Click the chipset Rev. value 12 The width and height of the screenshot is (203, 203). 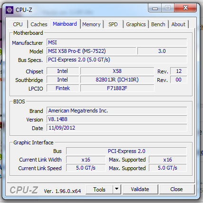click(179, 71)
